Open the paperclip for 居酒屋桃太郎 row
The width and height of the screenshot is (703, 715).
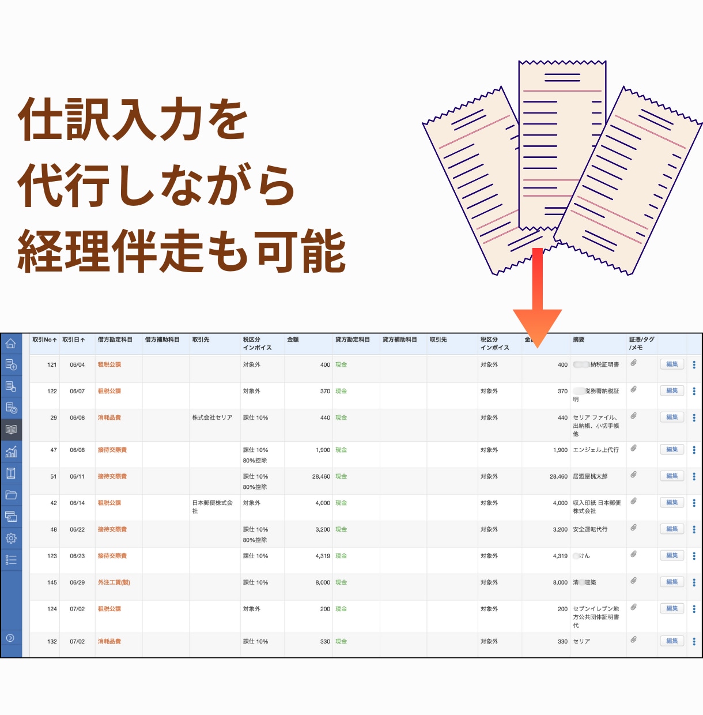pos(633,475)
